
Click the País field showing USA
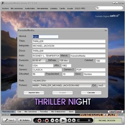[43, 65]
